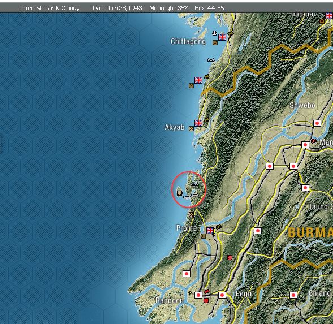
Task: Select the tan land unit on the coast north of Prome
Action: click(x=191, y=214)
